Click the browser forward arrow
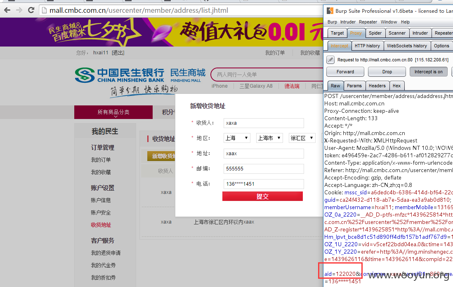Image resolution: width=453 pixels, height=287 pixels. click(19, 10)
